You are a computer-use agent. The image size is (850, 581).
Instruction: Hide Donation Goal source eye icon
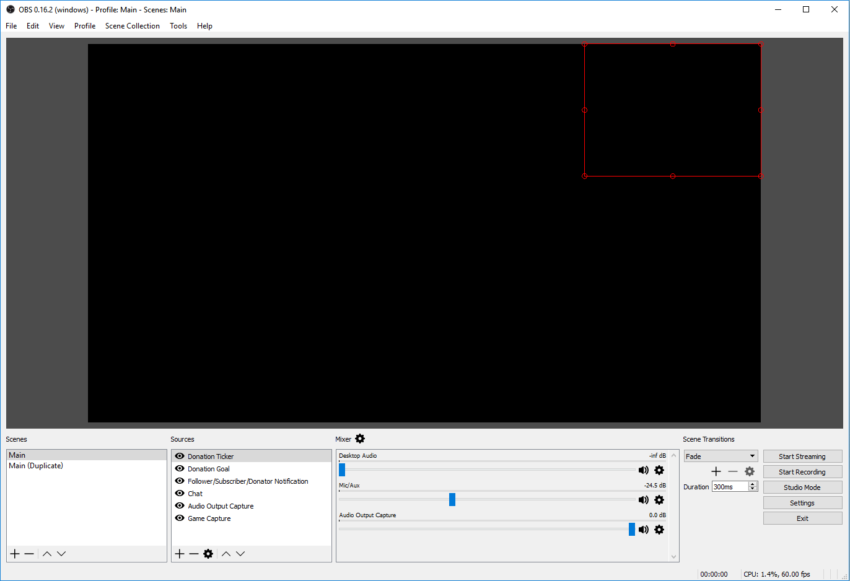(x=180, y=468)
